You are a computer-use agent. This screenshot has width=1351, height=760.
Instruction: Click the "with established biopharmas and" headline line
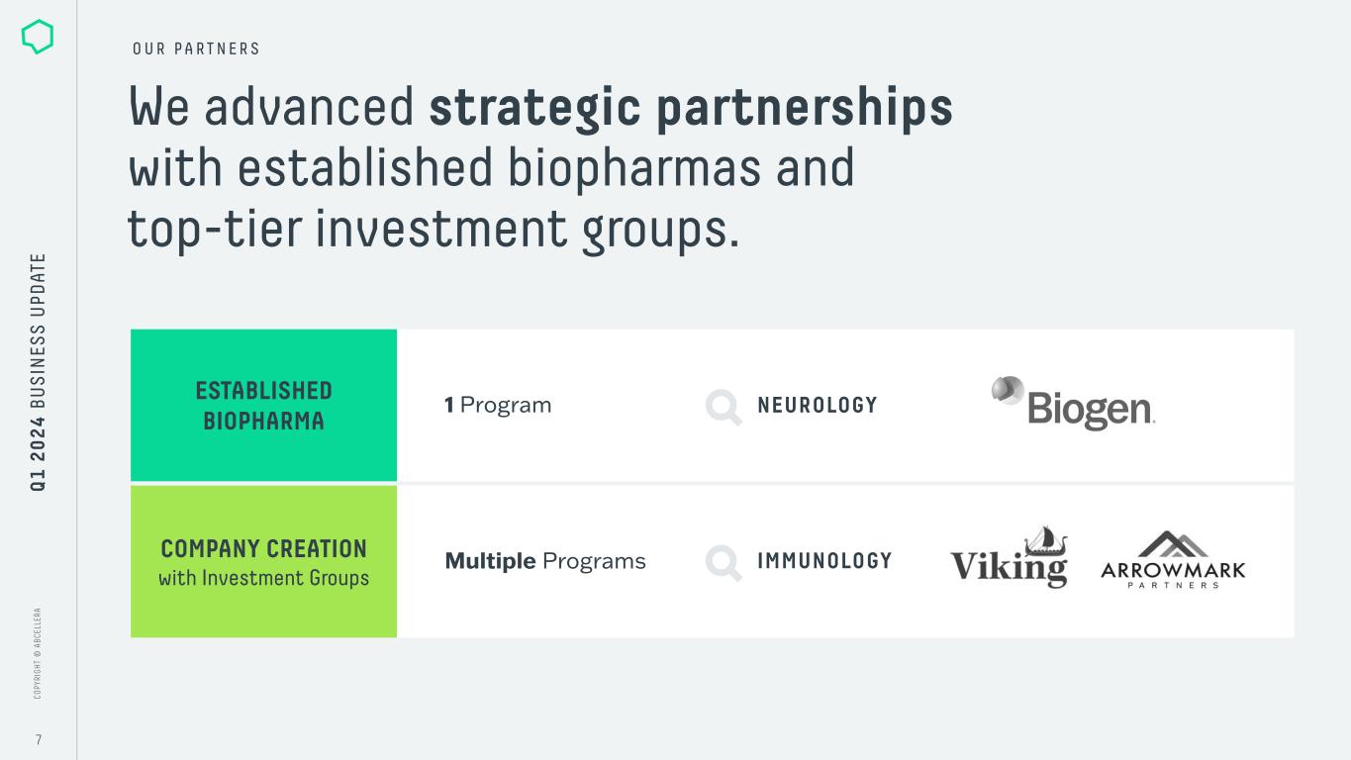click(x=491, y=168)
